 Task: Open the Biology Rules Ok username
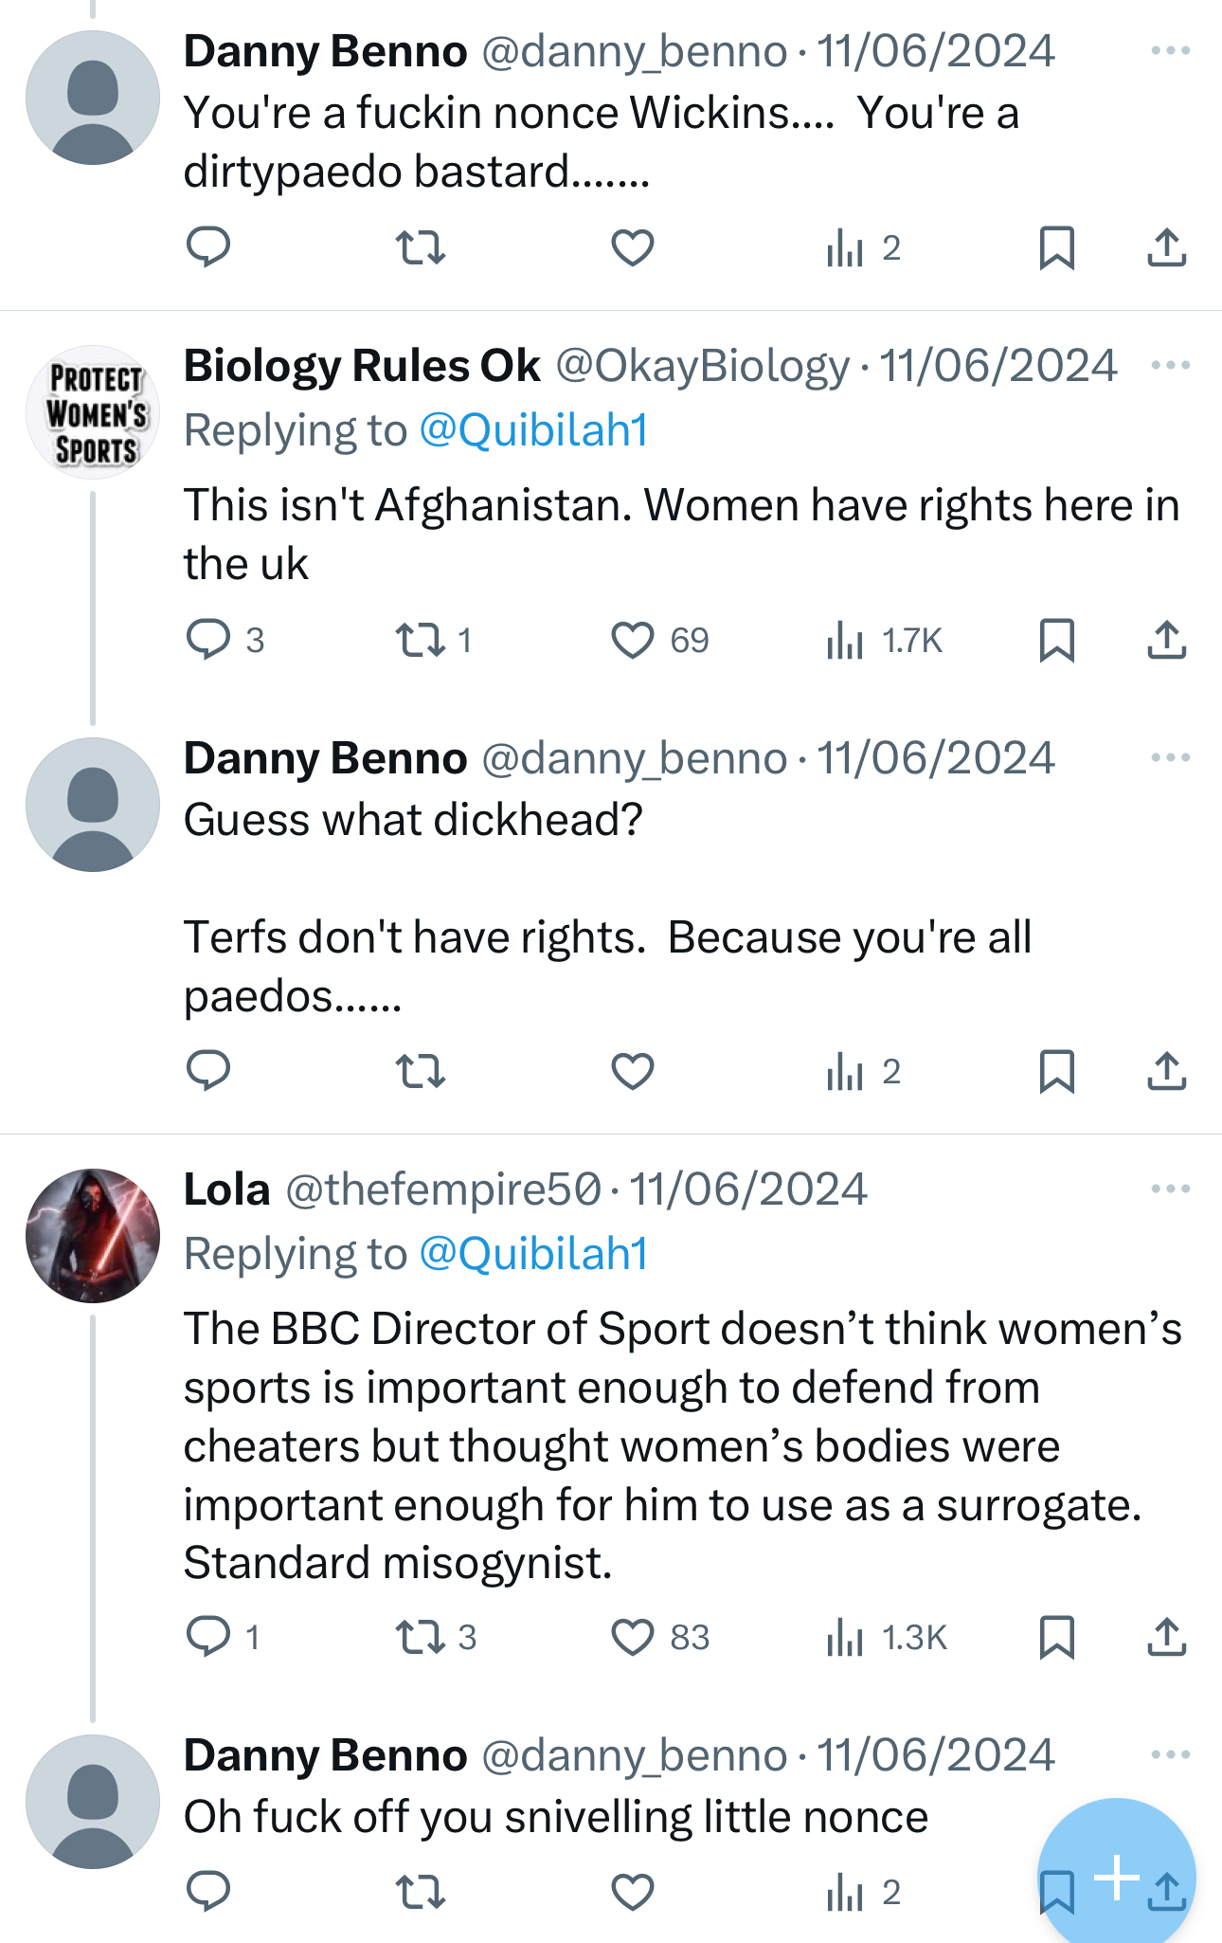coord(362,366)
